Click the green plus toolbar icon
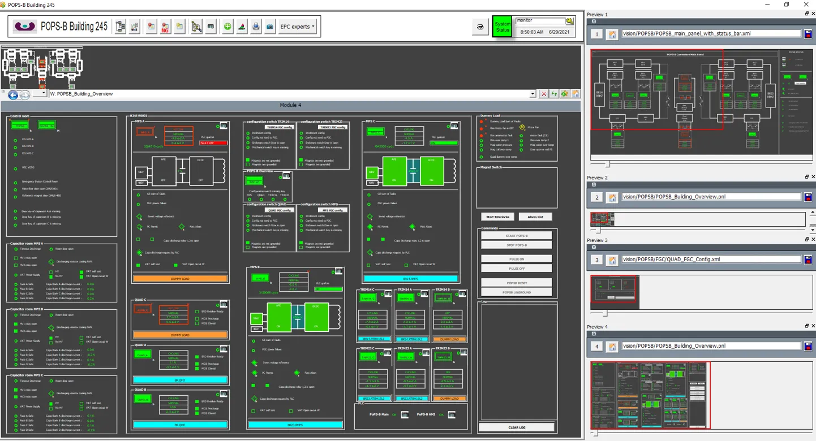 [x=227, y=27]
